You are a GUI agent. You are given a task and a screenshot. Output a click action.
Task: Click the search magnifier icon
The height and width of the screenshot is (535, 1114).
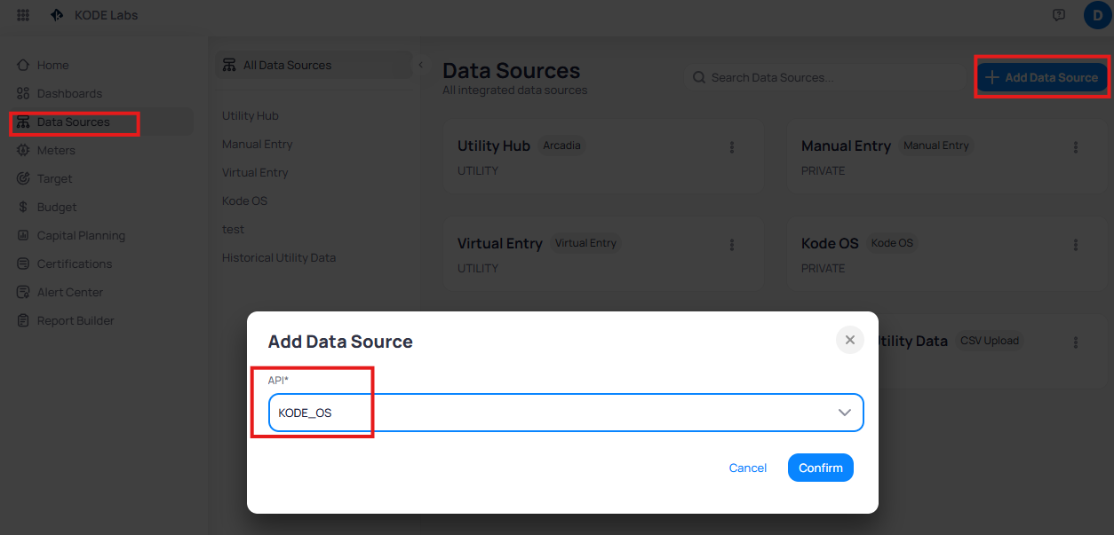coord(699,77)
